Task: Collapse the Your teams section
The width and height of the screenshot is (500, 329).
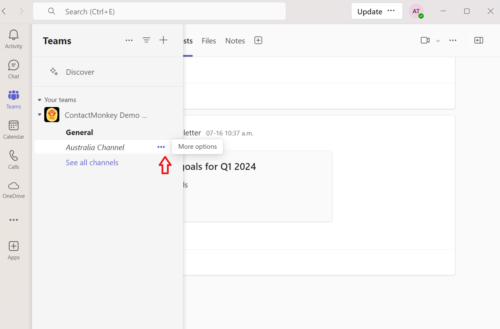Action: [x=40, y=100]
